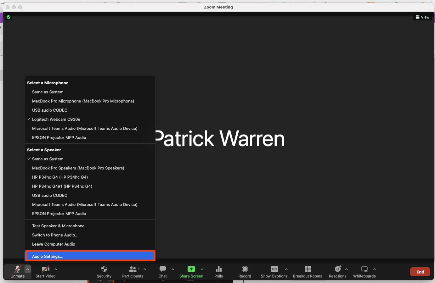Expand the arrow next to Participants
This screenshot has height=283, width=435.
(x=145, y=269)
